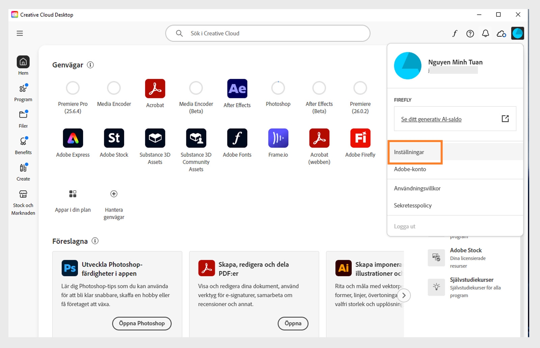Open the help question mark icon

pyautogui.click(x=470, y=33)
